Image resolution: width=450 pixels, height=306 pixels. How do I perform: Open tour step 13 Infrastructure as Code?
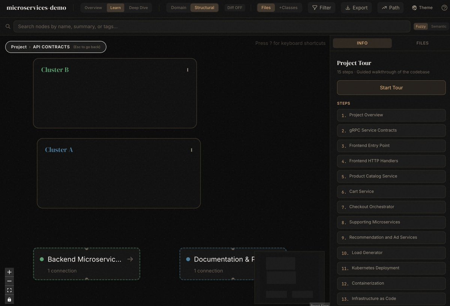391,298
